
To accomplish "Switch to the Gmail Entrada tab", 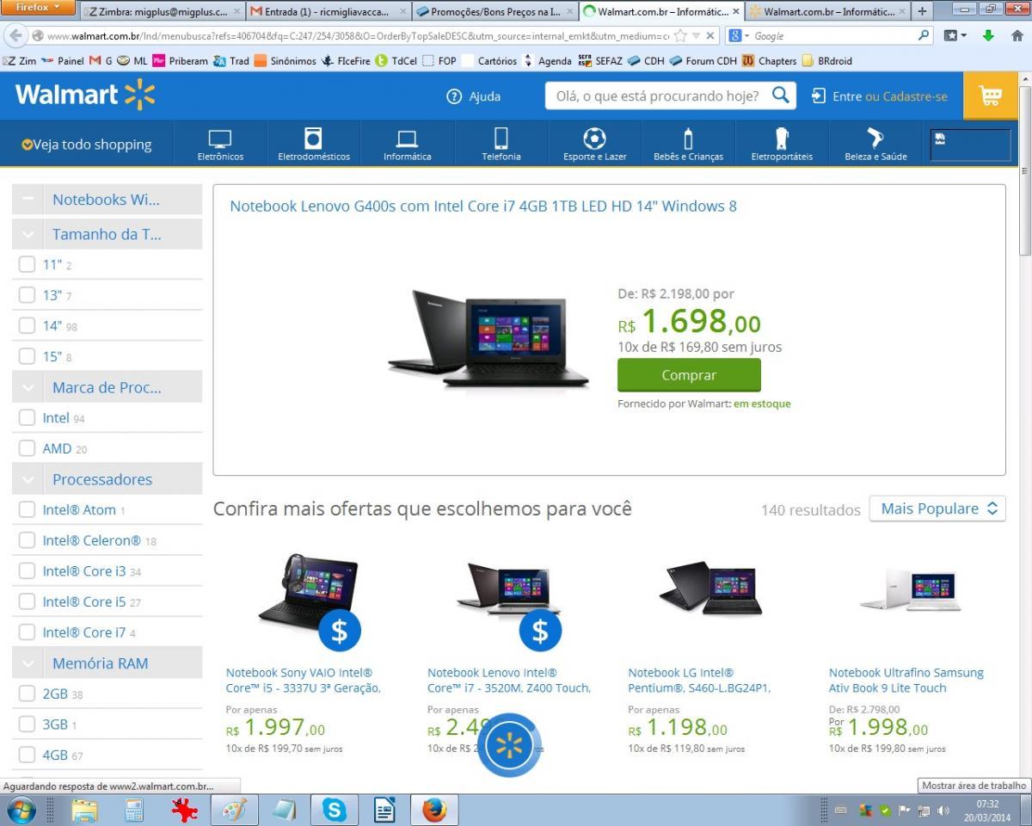I will [328, 11].
